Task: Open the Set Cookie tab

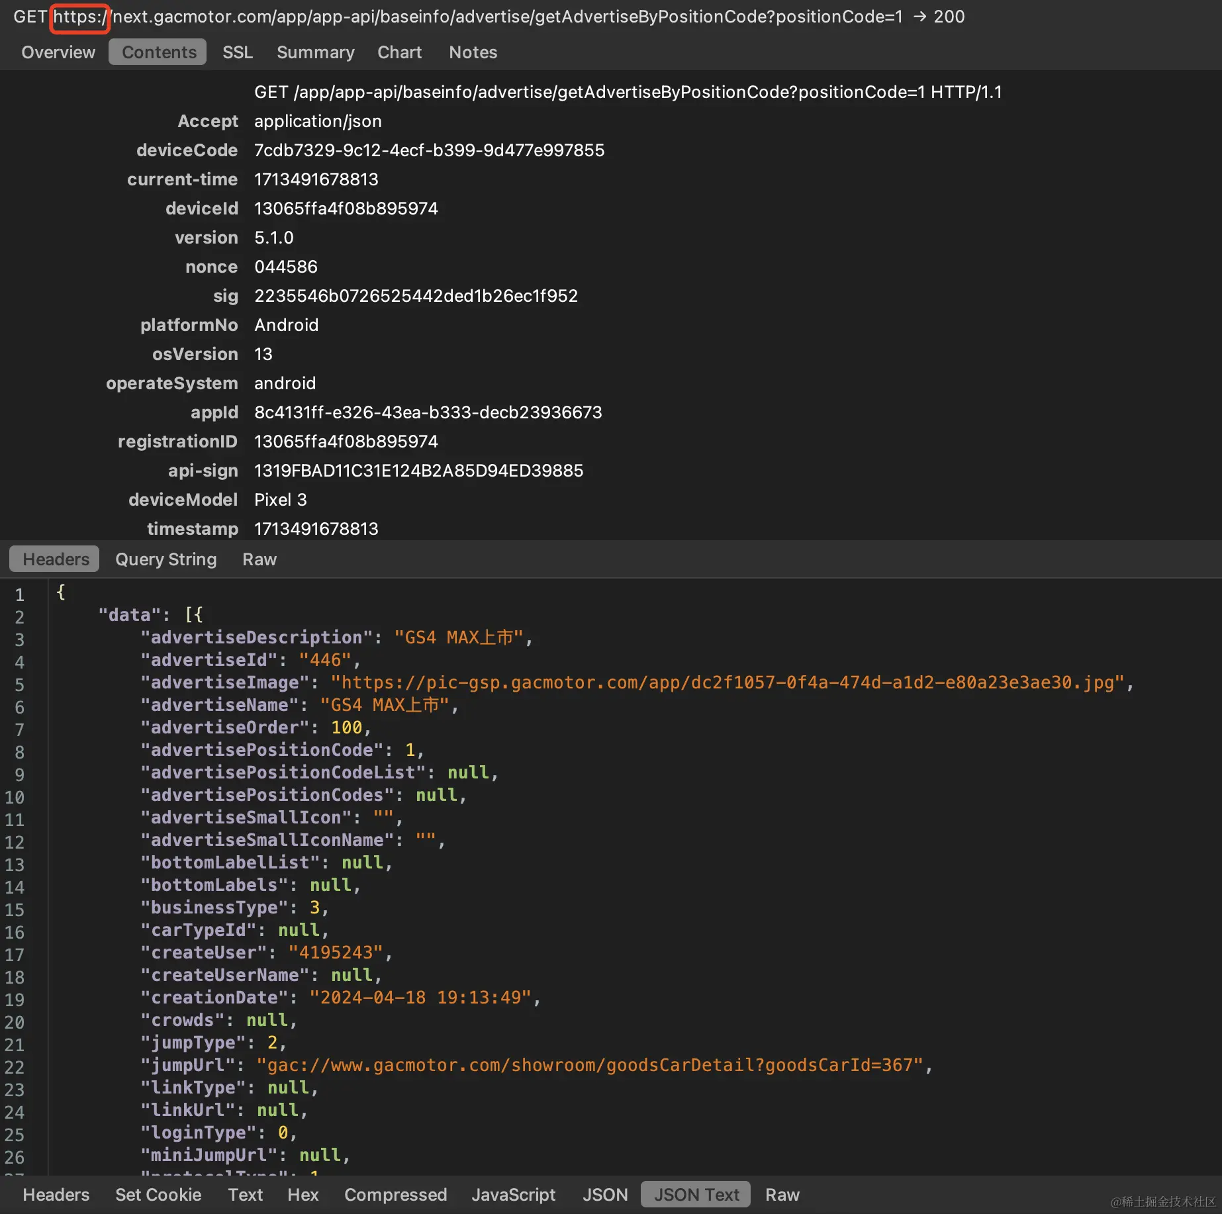Action: [158, 1195]
